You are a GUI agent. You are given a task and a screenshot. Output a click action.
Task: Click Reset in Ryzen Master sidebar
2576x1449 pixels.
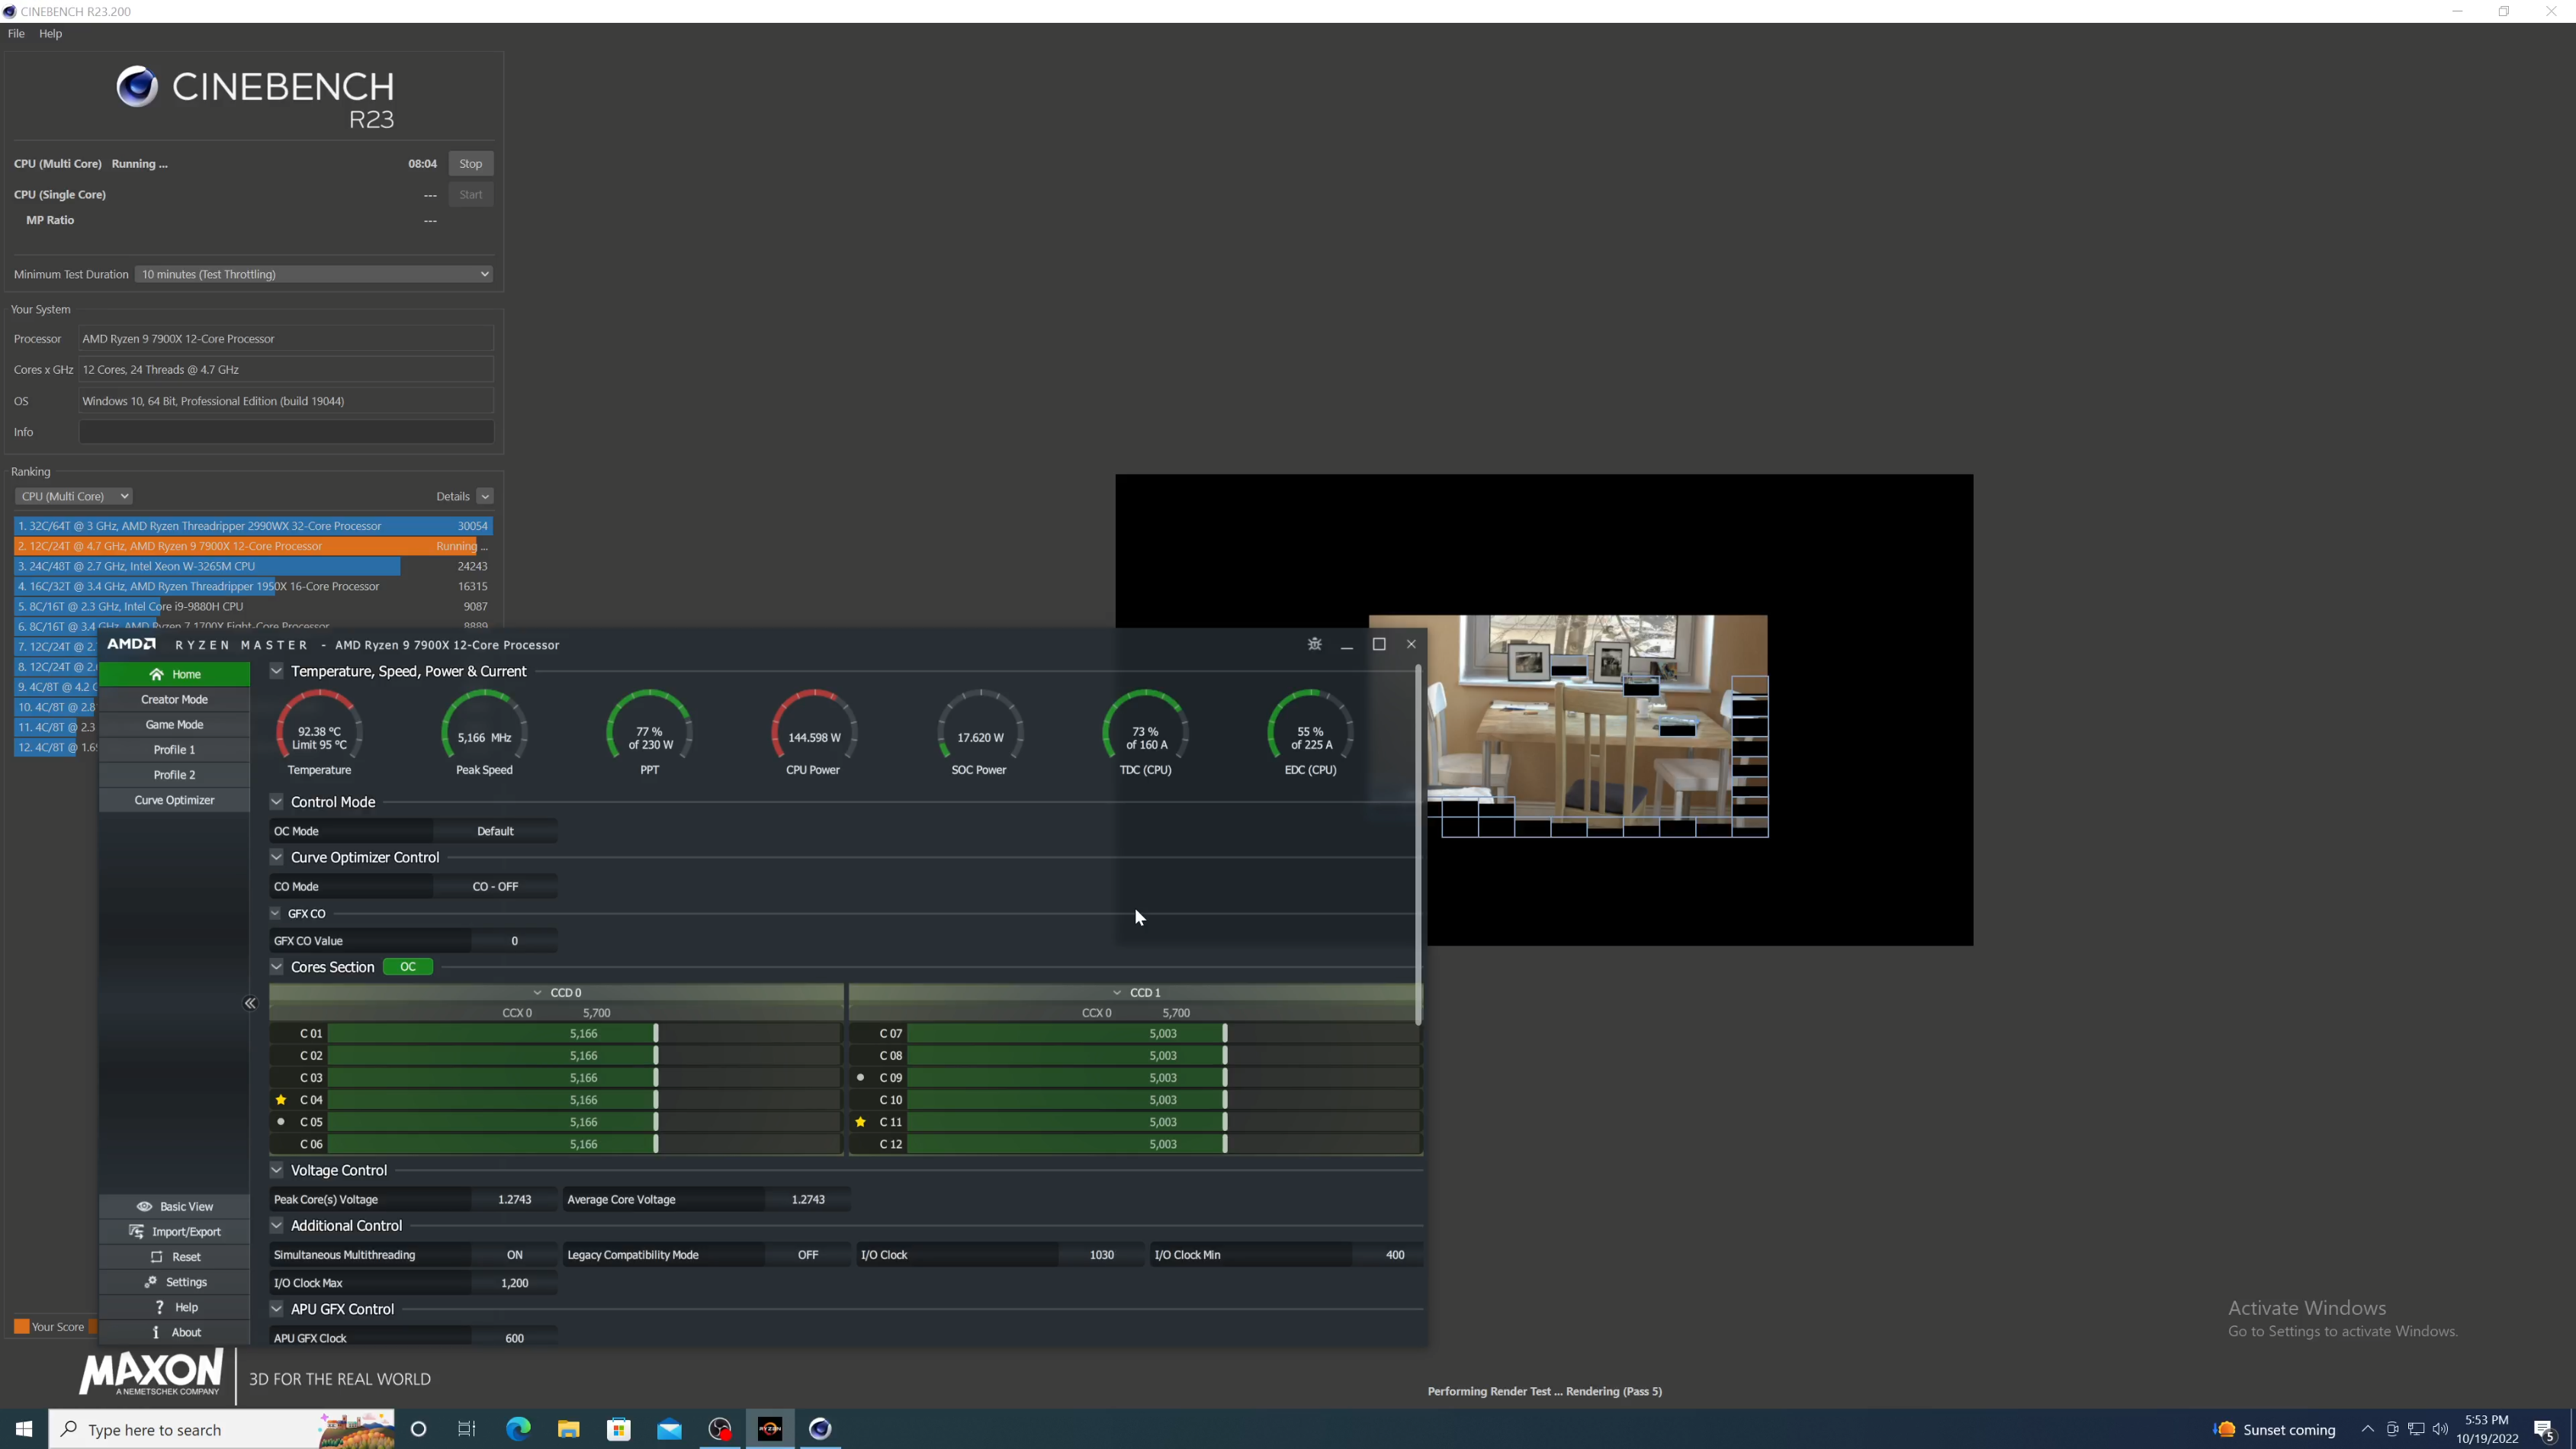tap(174, 1256)
